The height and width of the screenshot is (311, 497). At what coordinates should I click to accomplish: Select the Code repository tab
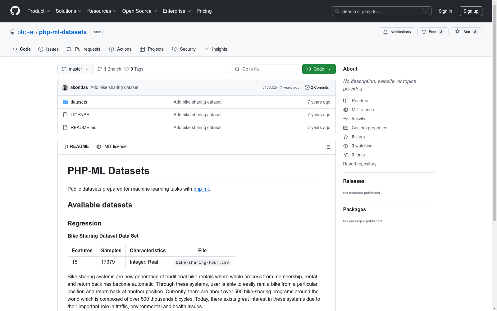22,49
